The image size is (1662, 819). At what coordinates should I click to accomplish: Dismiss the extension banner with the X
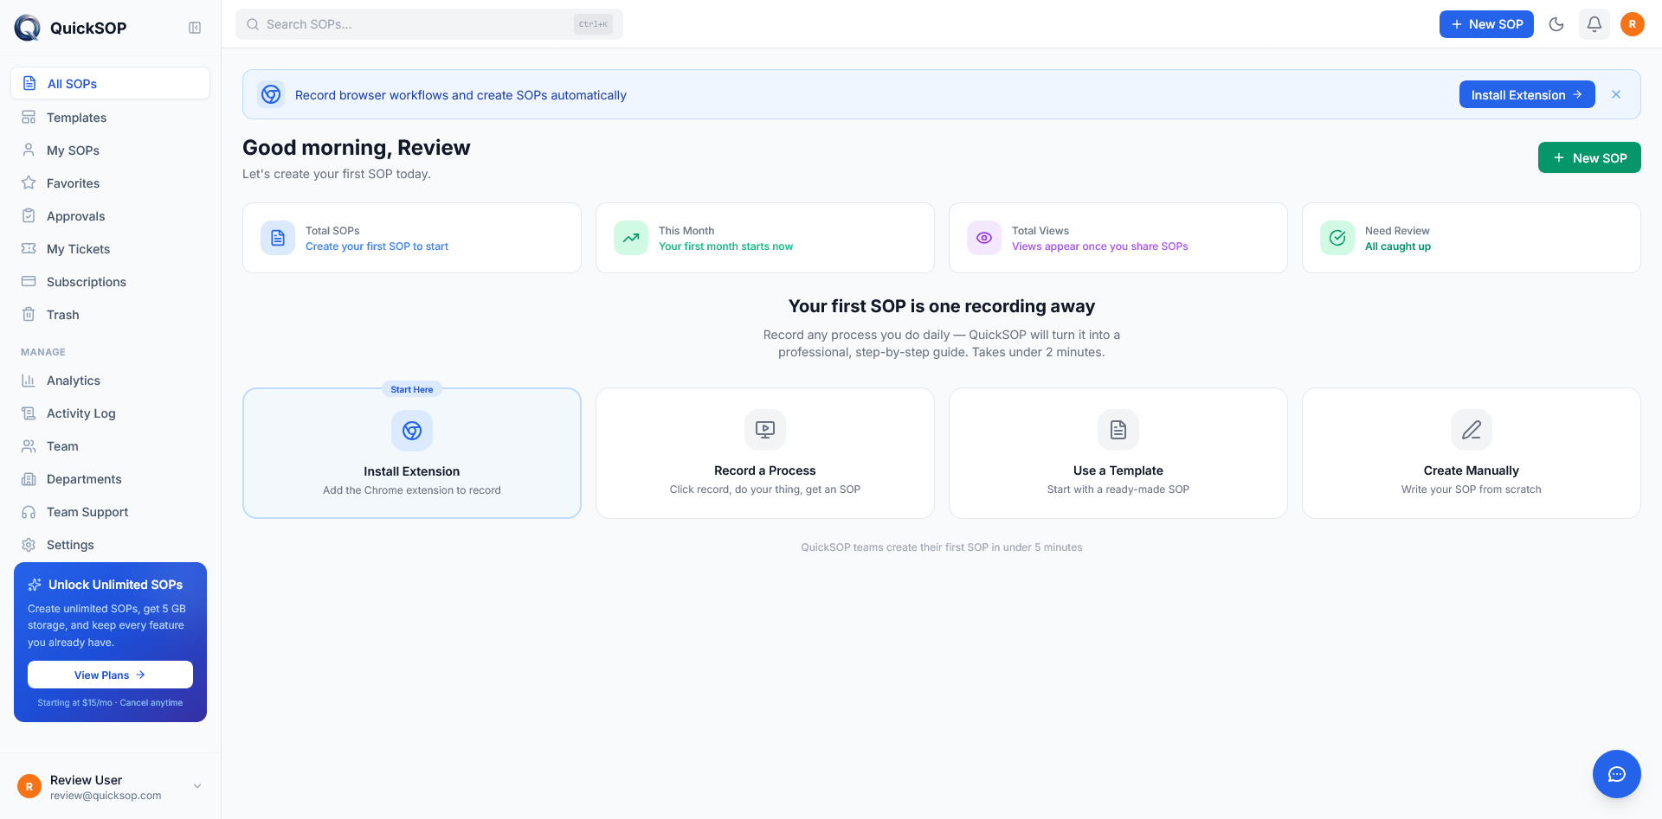coord(1616,94)
